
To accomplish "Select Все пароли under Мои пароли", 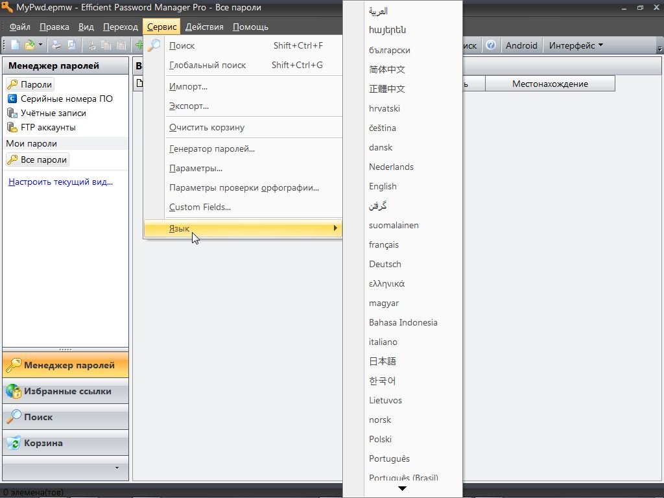I will [37, 160].
